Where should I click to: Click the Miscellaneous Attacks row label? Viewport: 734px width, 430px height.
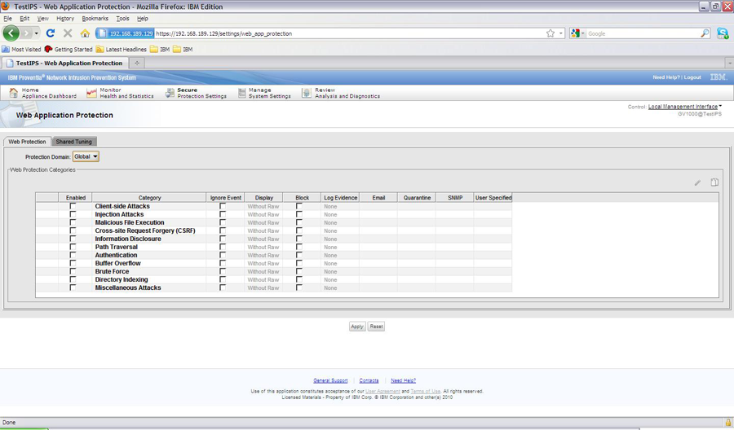click(x=128, y=287)
